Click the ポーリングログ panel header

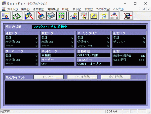[x=94, y=33]
